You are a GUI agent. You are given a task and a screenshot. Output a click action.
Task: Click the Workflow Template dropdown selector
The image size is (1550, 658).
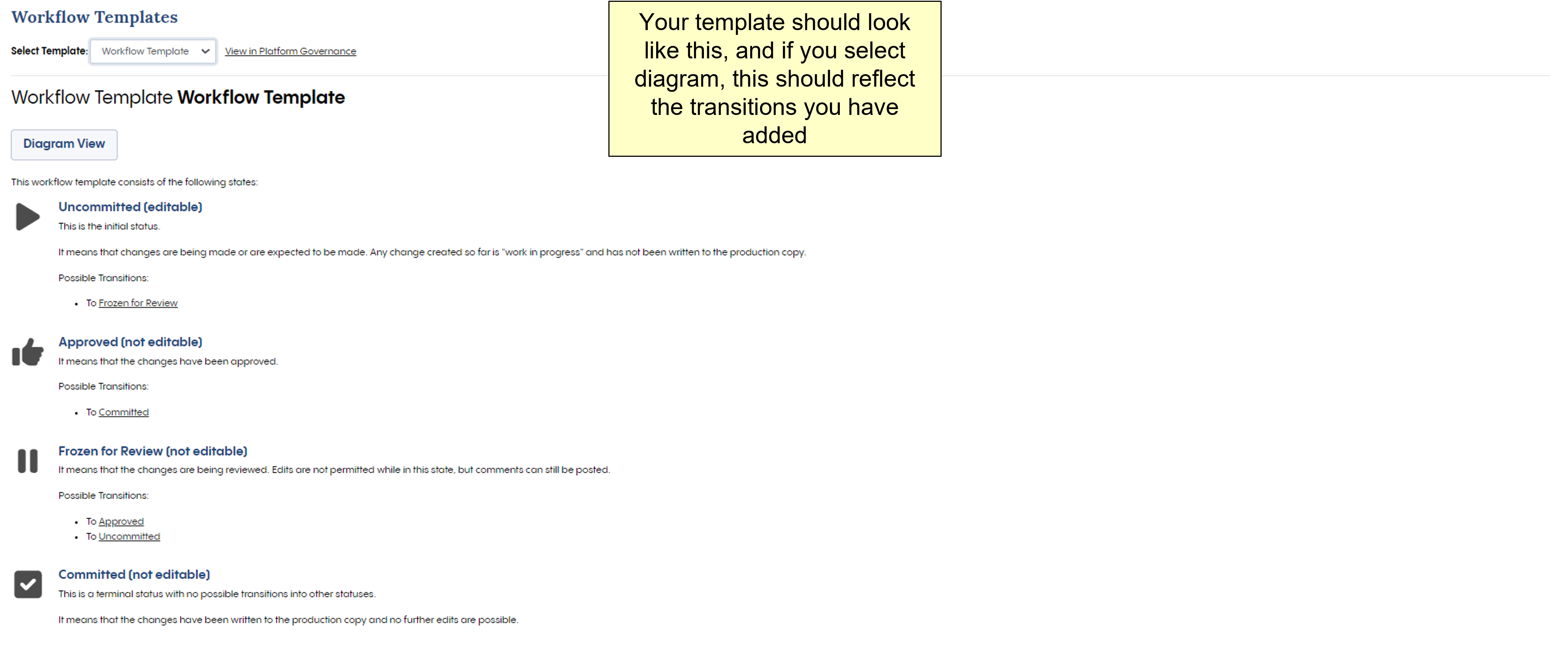click(153, 50)
